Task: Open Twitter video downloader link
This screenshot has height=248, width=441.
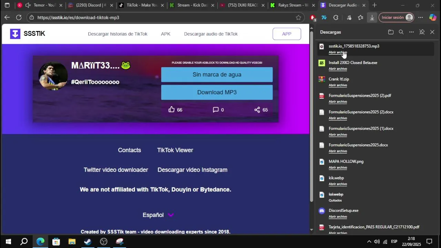Action: coord(116,170)
